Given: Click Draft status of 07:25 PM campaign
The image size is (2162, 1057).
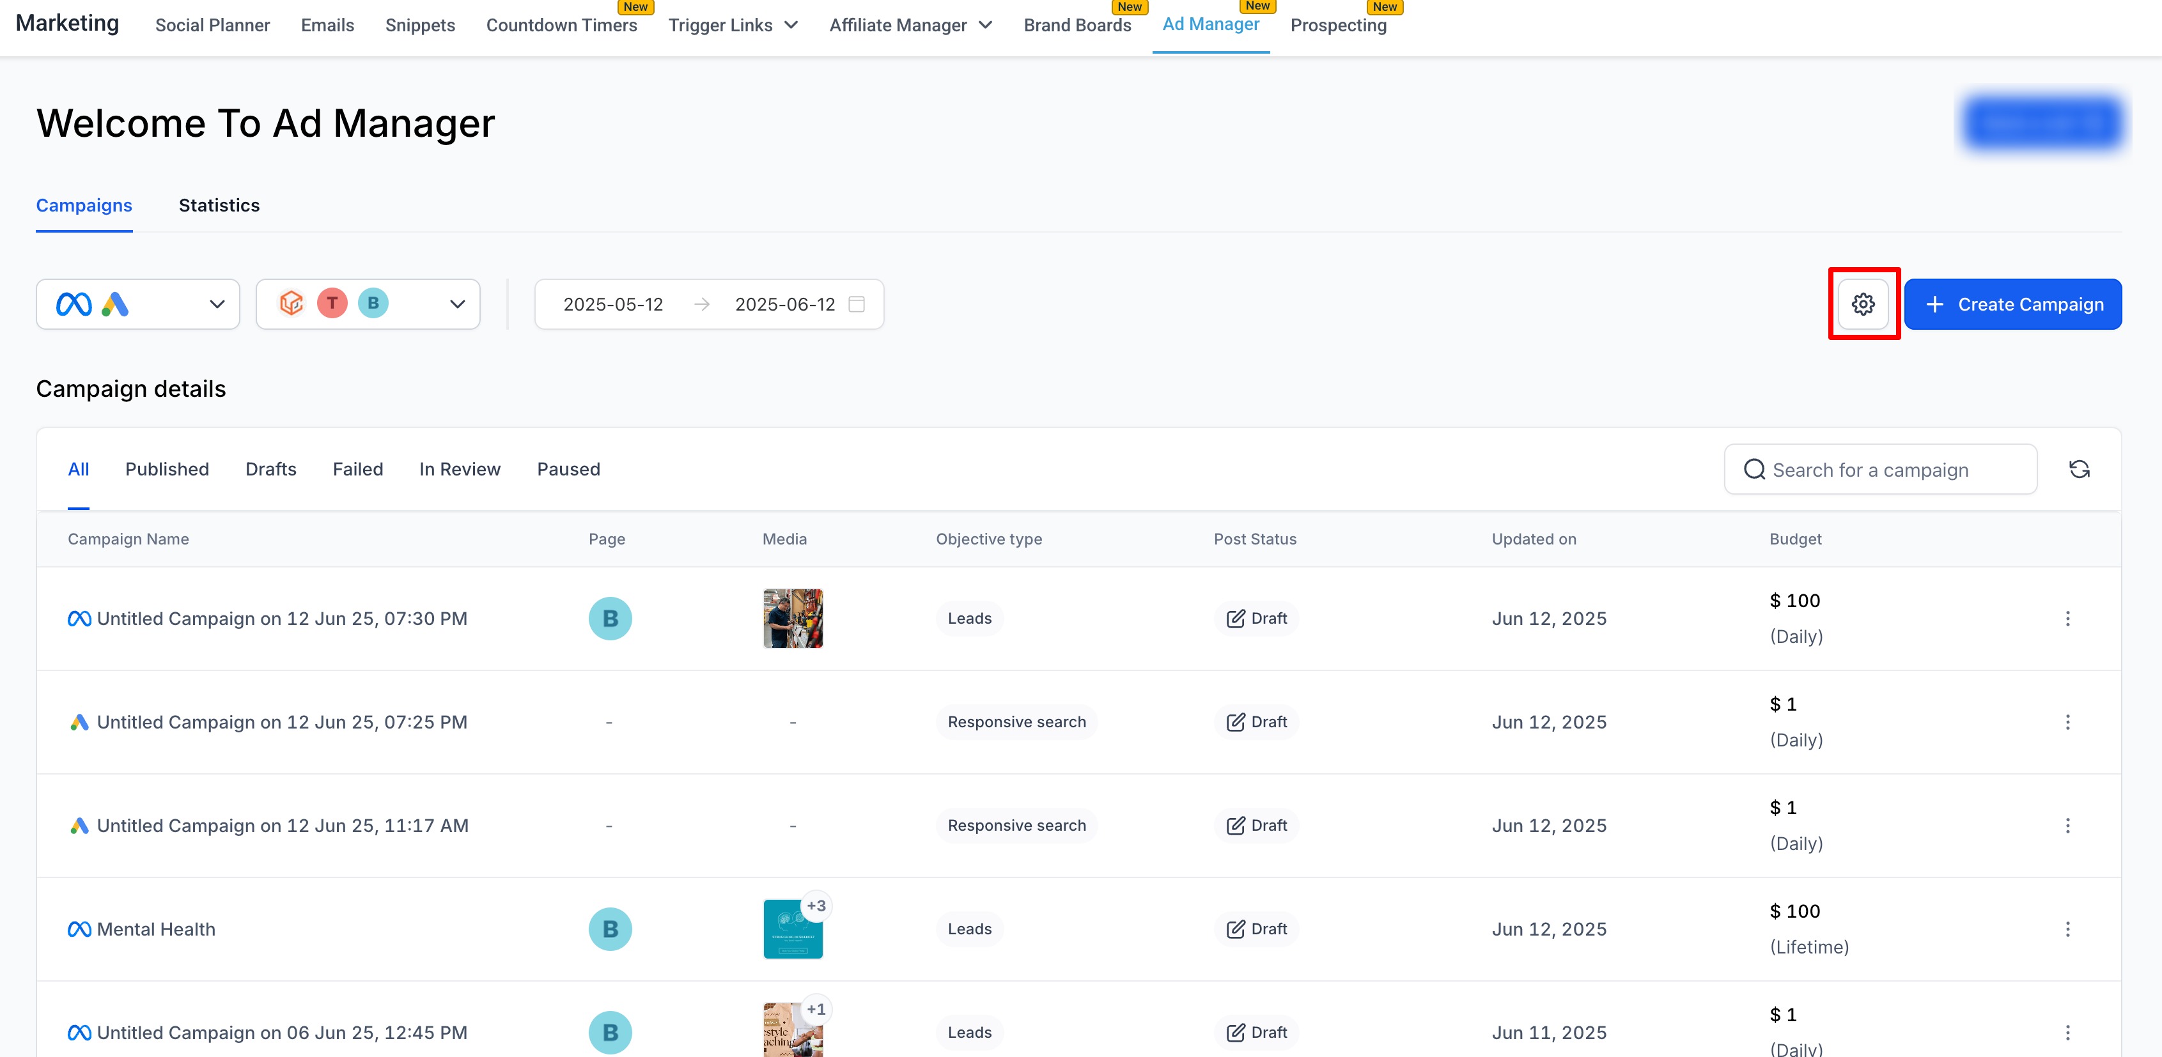Looking at the screenshot, I should 1256,721.
